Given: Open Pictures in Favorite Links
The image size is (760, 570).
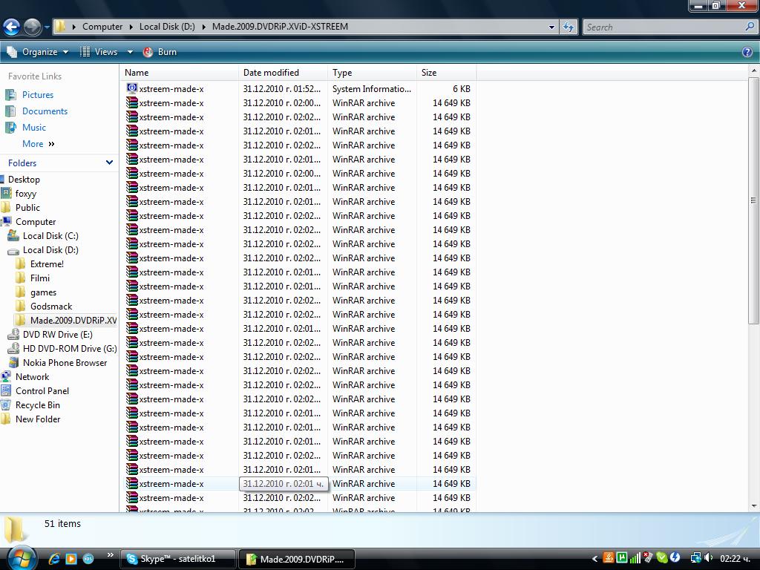Looking at the screenshot, I should (x=38, y=94).
